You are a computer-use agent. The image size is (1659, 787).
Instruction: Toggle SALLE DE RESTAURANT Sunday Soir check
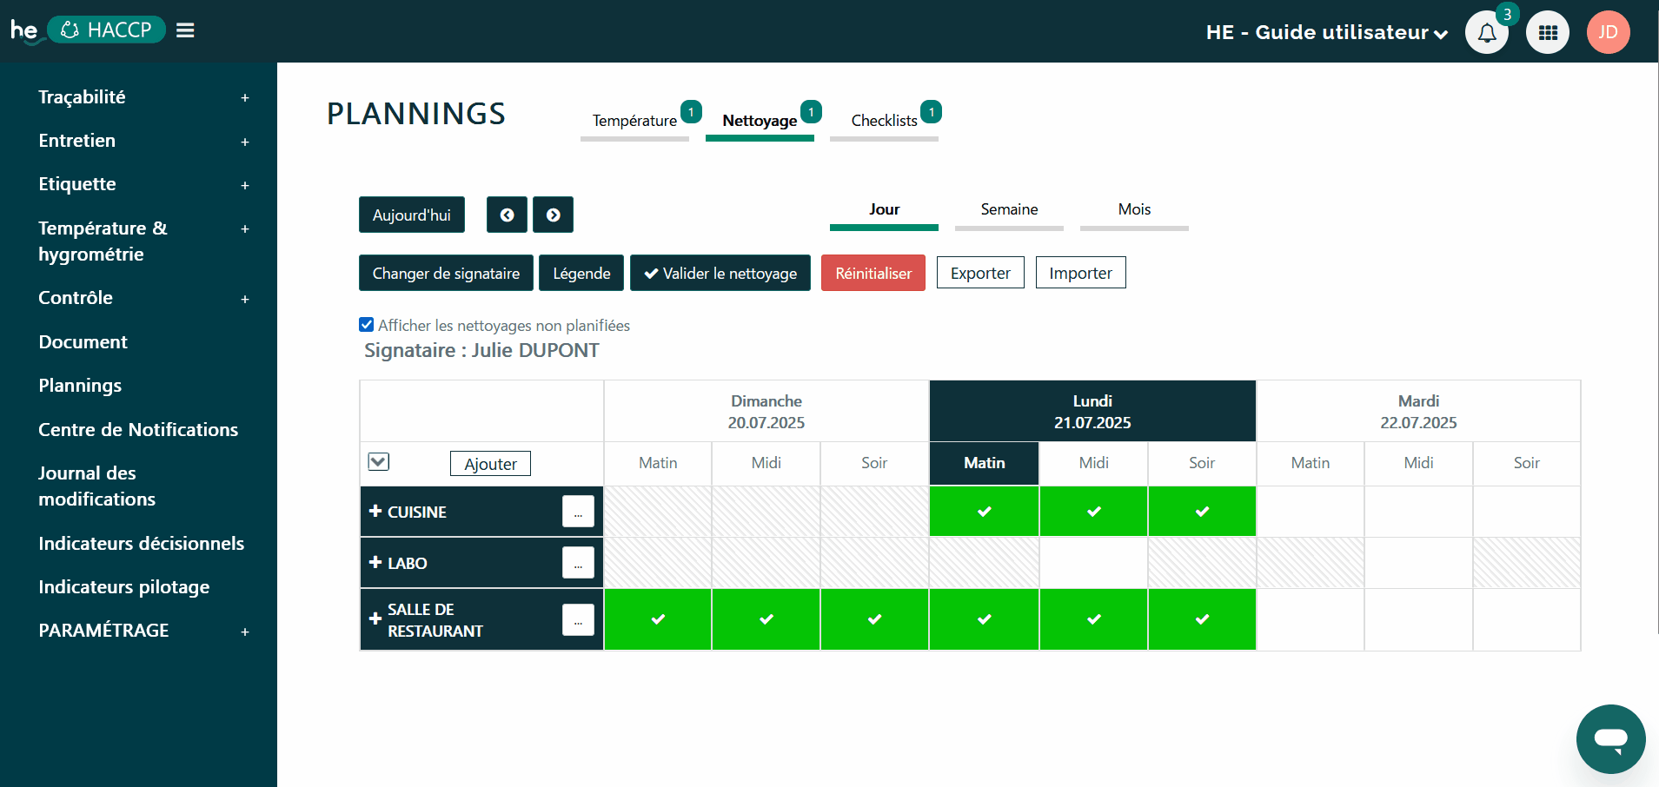click(874, 619)
